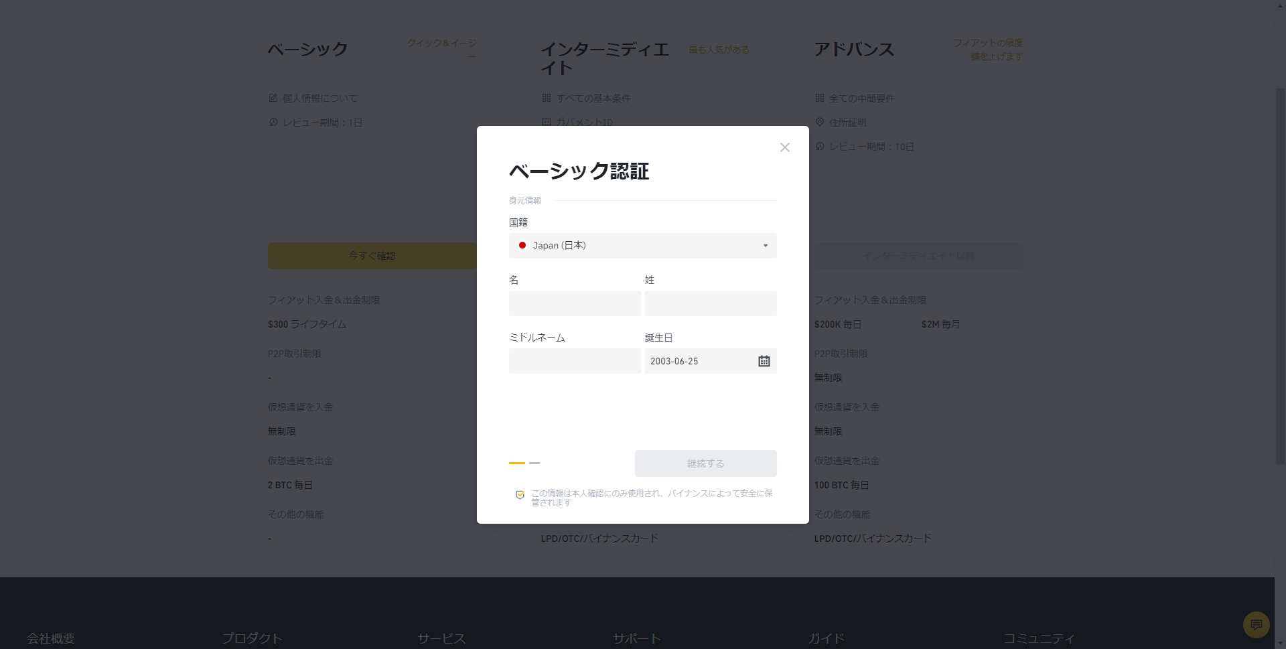This screenshot has height=649, width=1286.
Task: Click the shield icon beside privacy notice
Action: coord(520,495)
